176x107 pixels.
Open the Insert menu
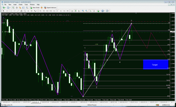[15, 4]
